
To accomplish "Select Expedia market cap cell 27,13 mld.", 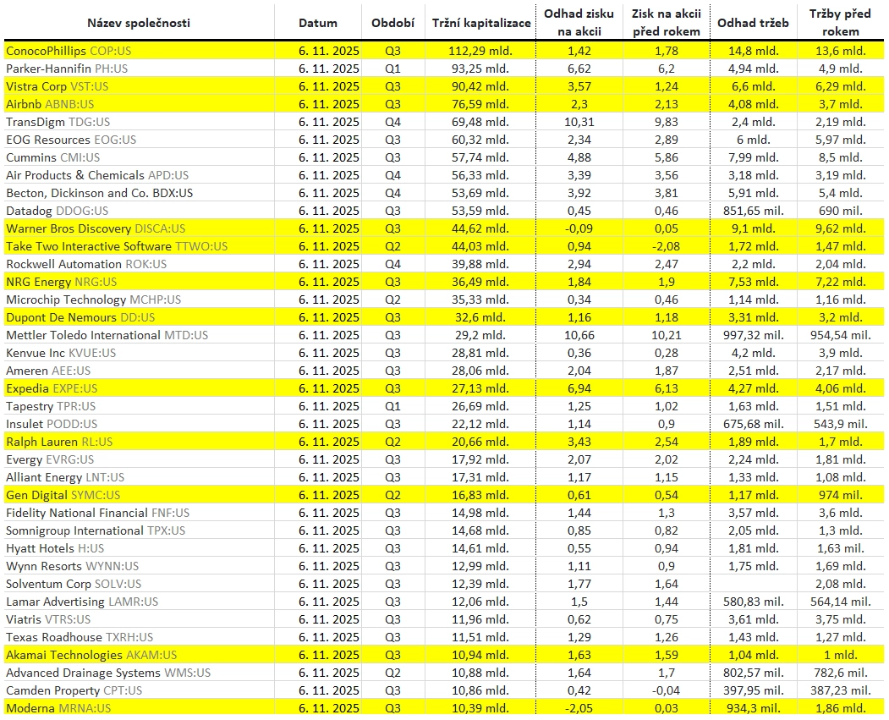I will tap(480, 389).
